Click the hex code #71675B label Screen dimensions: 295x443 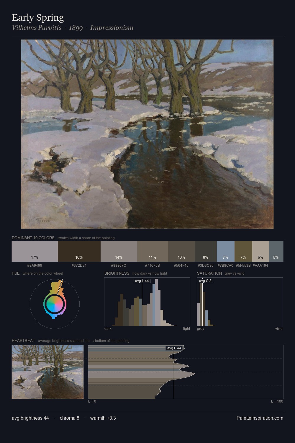pos(153,266)
